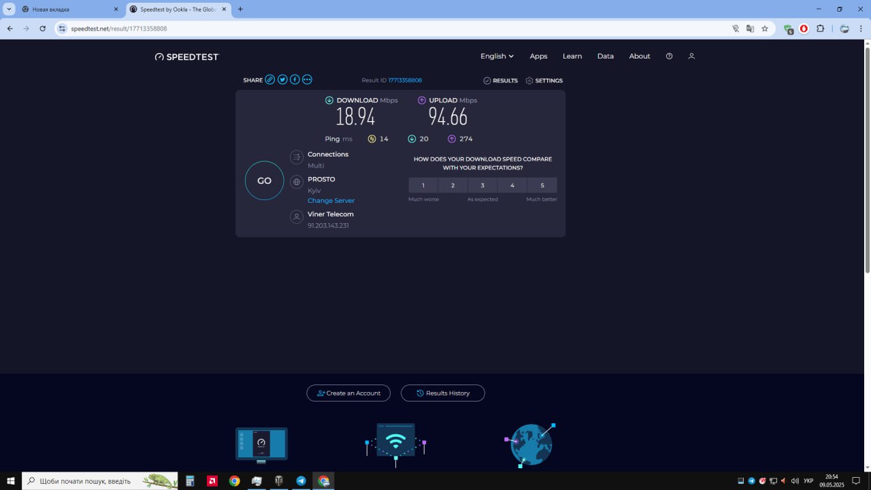Rate download speed as 3

point(483,185)
